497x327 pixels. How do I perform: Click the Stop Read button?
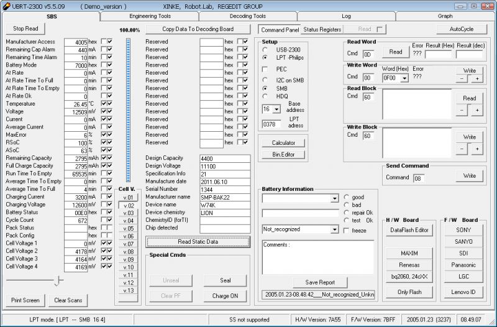pos(25,29)
